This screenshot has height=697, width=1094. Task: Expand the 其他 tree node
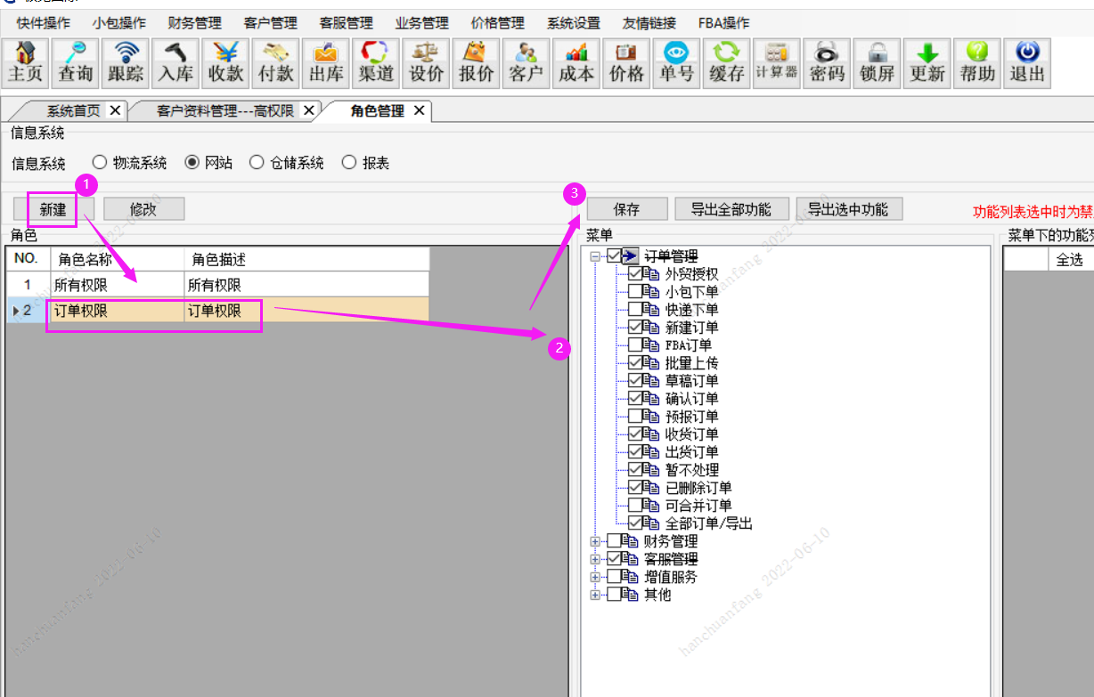595,595
